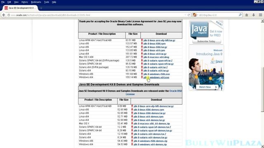The width and height of the screenshot is (264, 148).
Task: Select the 207.72 MB file size cell
Action: coord(131,57)
